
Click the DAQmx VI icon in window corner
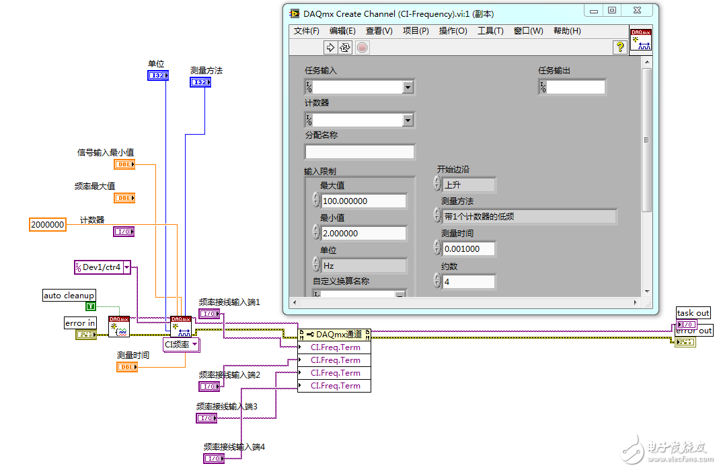[x=640, y=40]
